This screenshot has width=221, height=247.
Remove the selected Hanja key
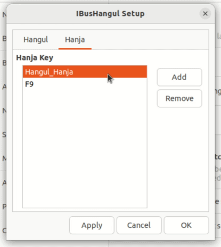(179, 98)
